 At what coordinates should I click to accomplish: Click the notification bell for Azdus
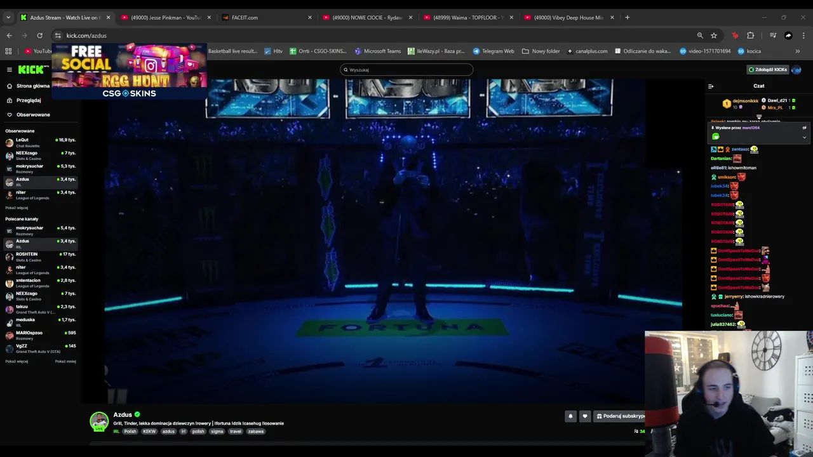click(570, 416)
